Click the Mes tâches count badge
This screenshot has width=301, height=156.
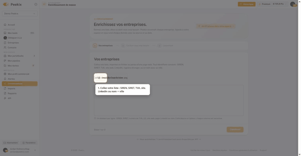[33, 66]
